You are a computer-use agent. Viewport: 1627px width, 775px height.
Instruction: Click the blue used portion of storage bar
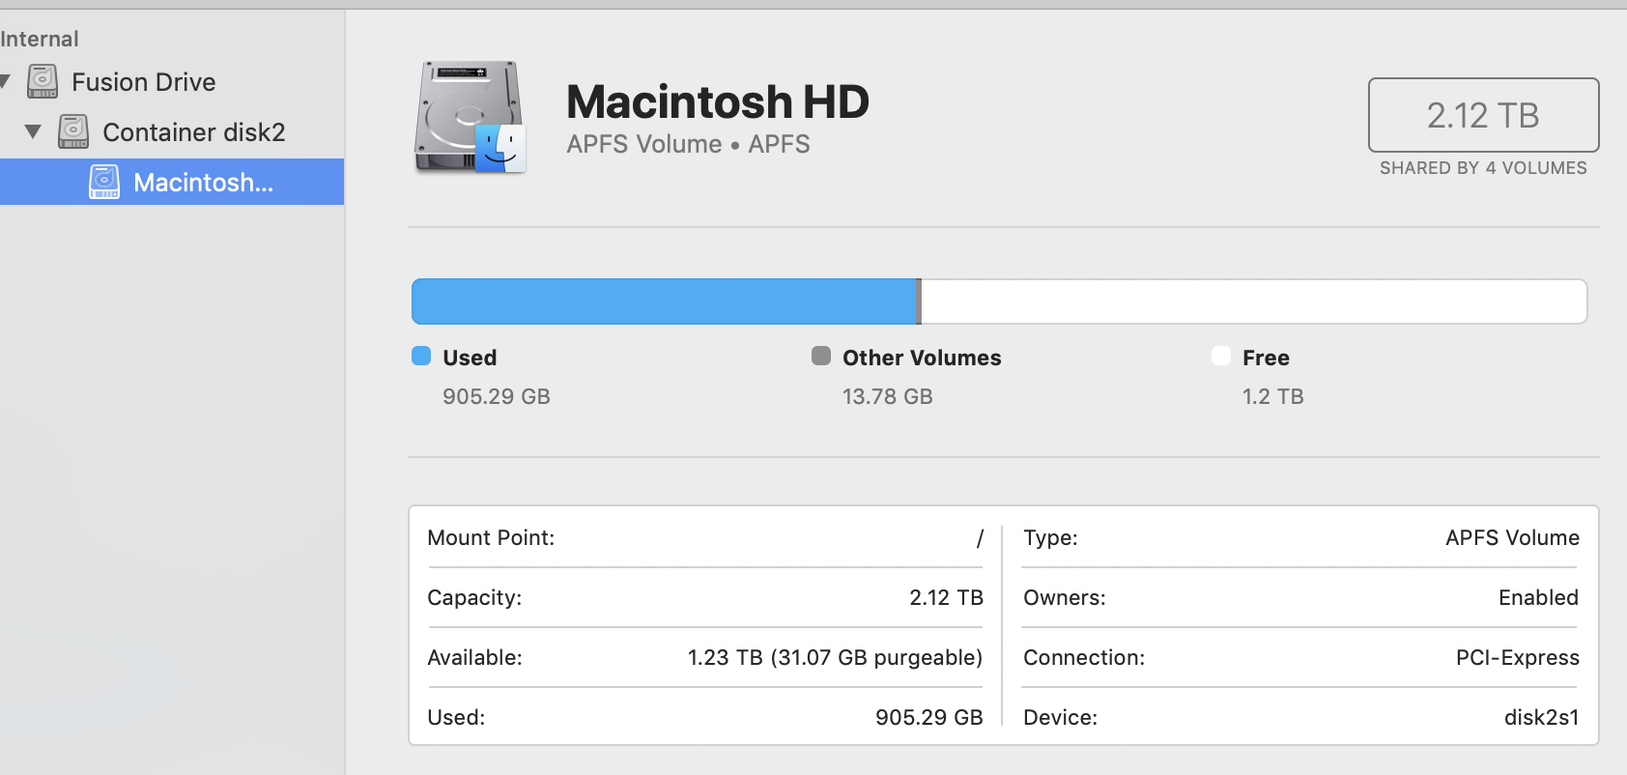tap(664, 301)
